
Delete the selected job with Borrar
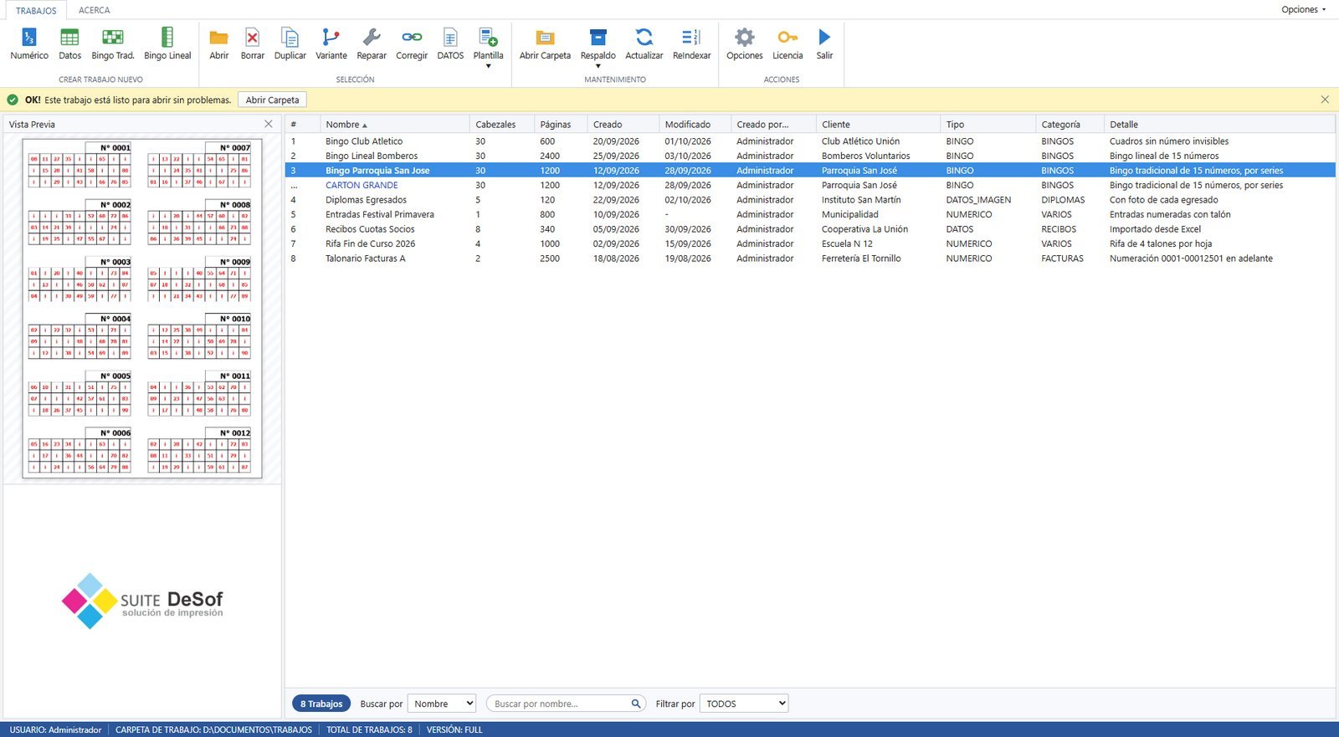tap(252, 44)
